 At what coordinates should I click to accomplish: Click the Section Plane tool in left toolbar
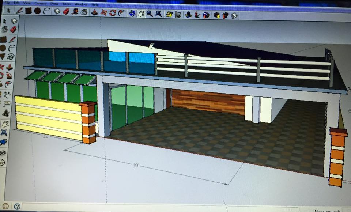(3, 162)
